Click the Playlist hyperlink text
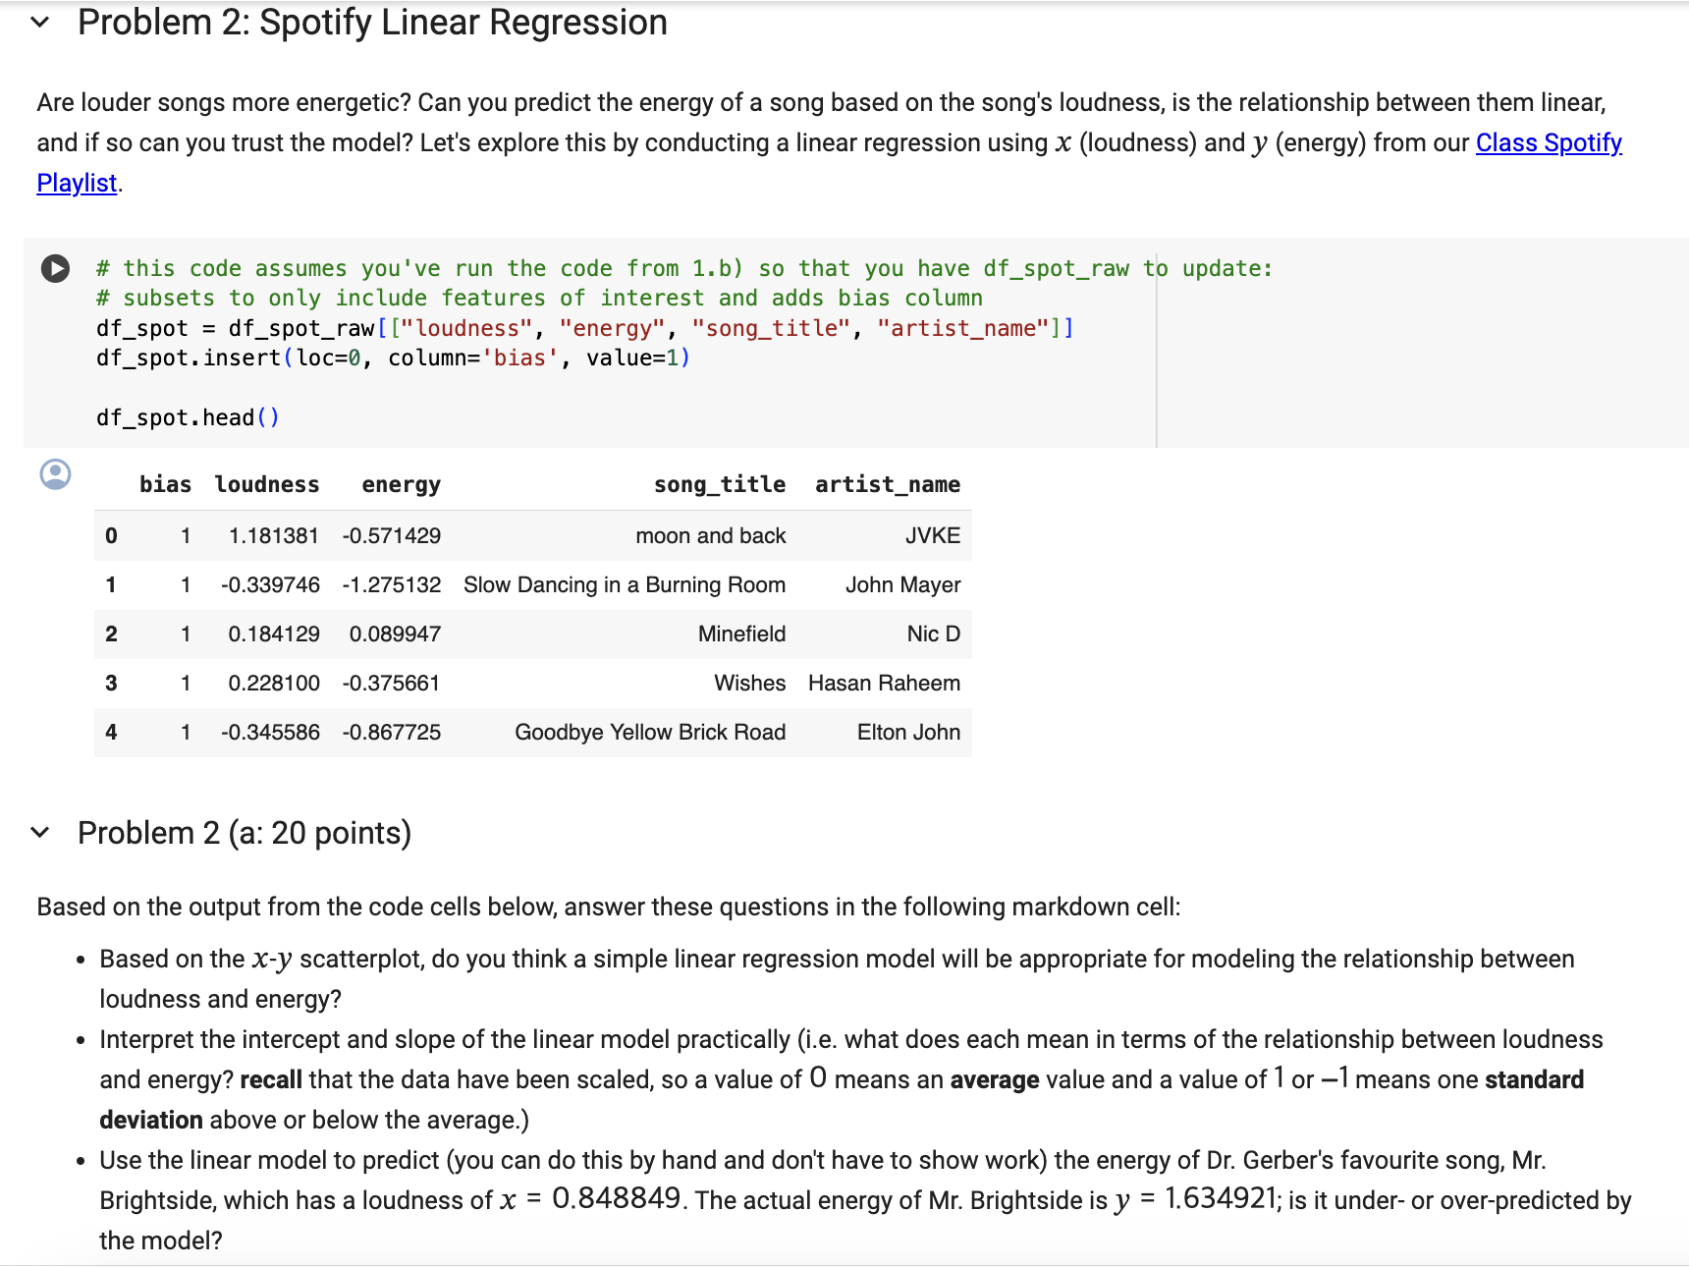 [x=76, y=182]
